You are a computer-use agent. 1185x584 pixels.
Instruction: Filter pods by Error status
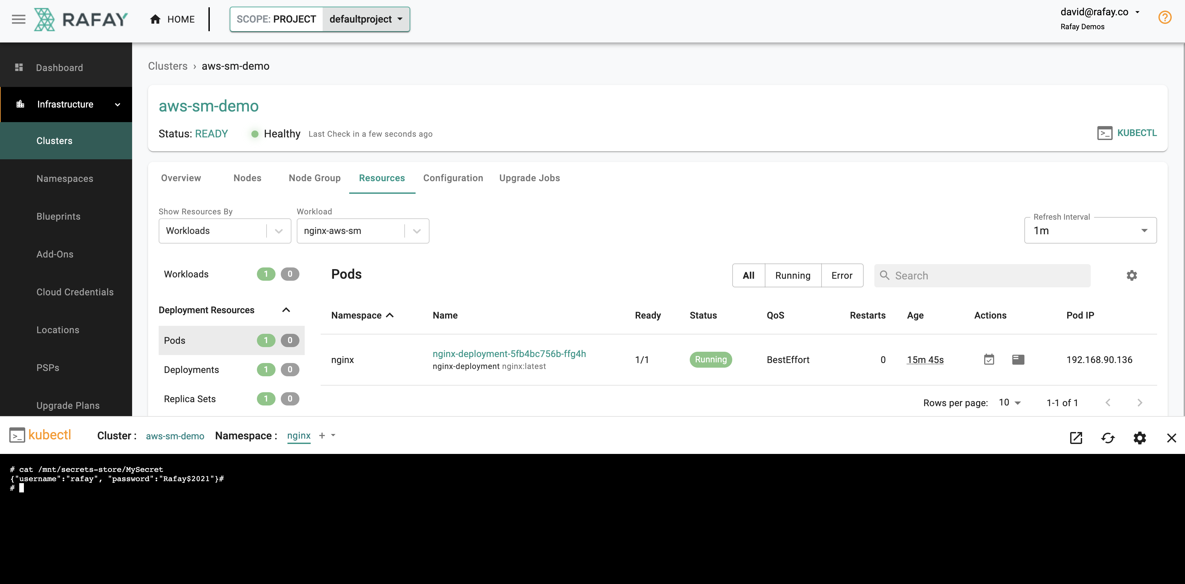coord(840,275)
